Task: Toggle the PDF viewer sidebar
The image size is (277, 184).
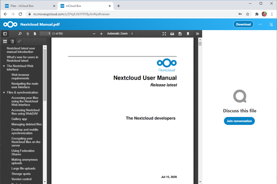Action: (5, 34)
